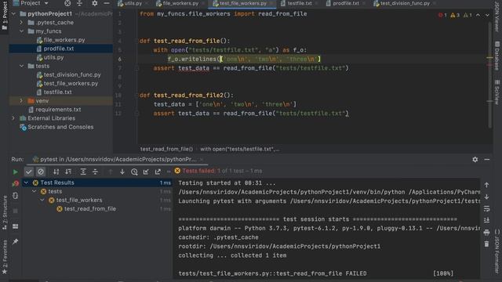Open Project panel options gear
The image size is (502, 282).
click(94, 3)
